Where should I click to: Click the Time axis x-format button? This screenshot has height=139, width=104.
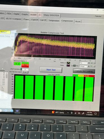click(92, 63)
